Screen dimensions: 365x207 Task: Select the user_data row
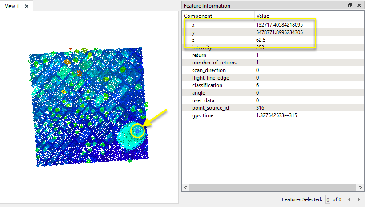click(x=273, y=100)
